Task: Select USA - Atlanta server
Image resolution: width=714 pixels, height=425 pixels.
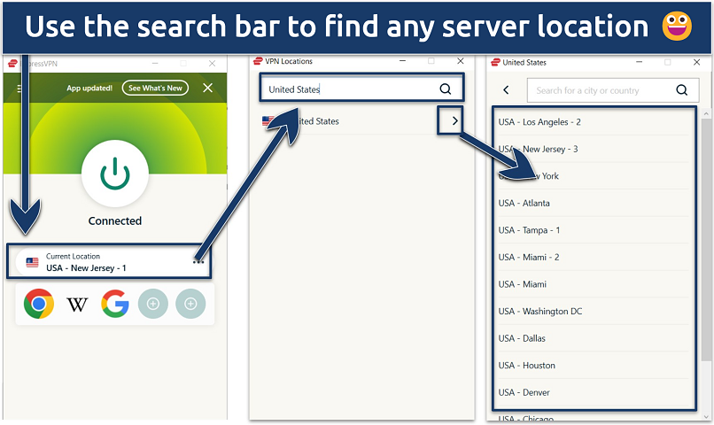Action: (594, 203)
